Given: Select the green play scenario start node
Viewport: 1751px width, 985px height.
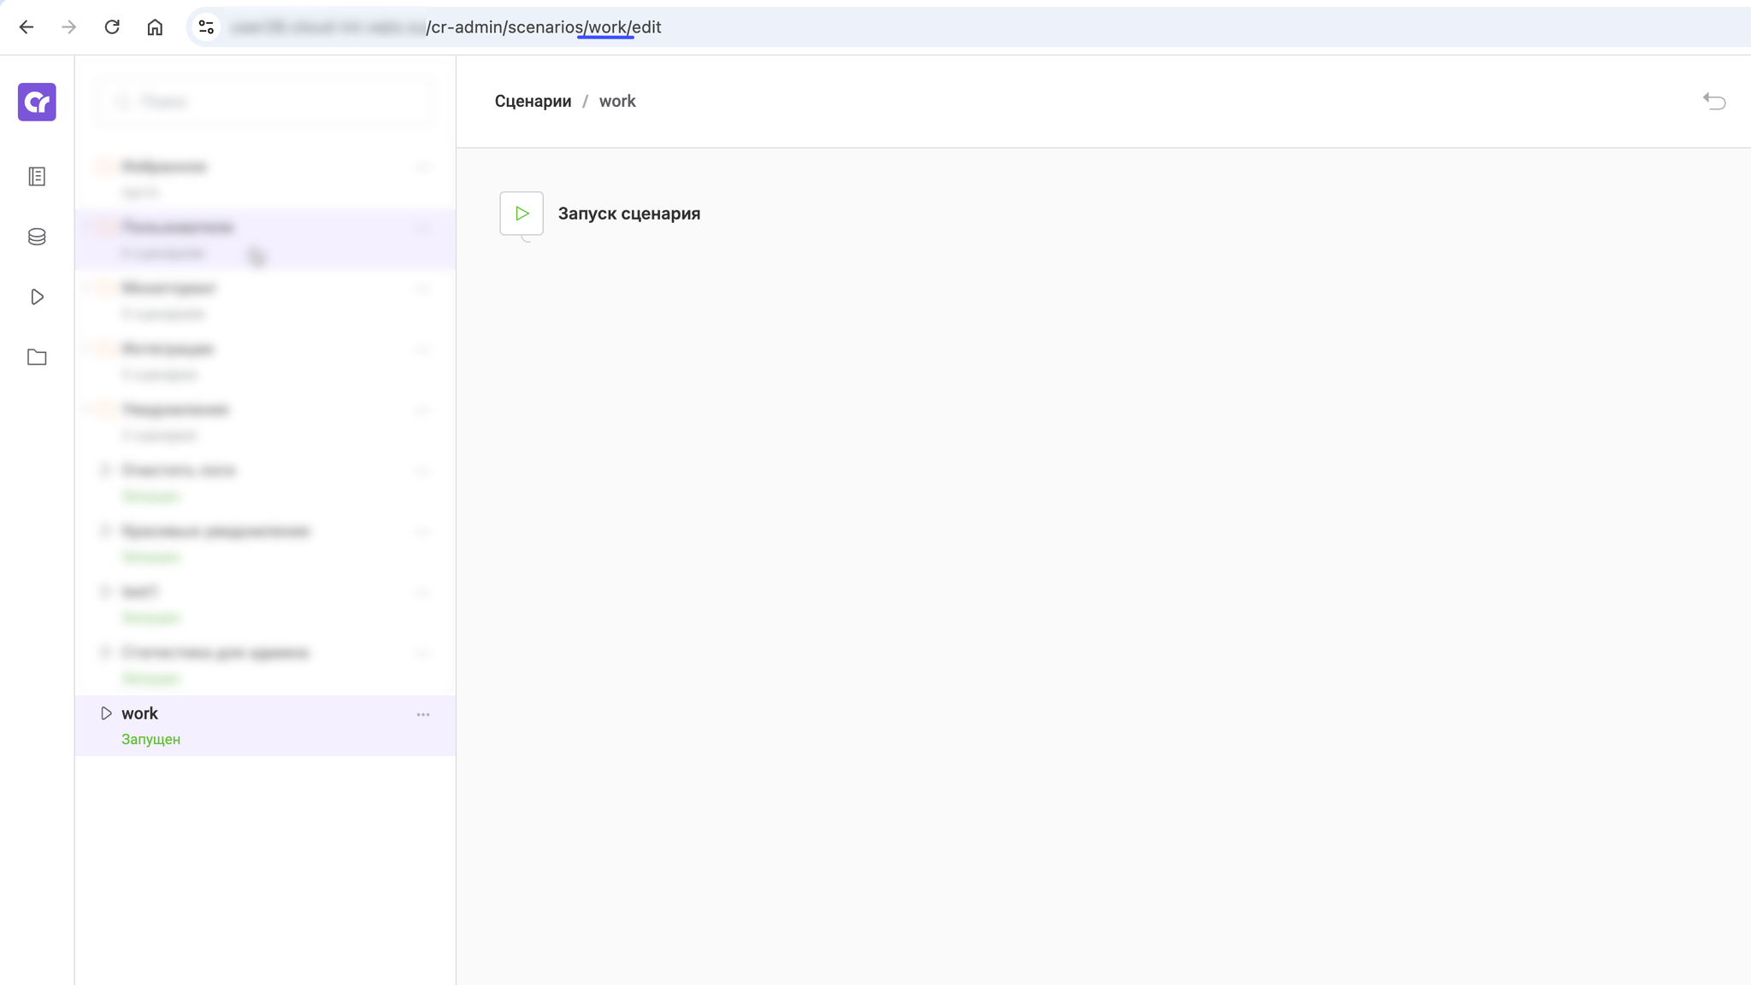Looking at the screenshot, I should click(522, 214).
